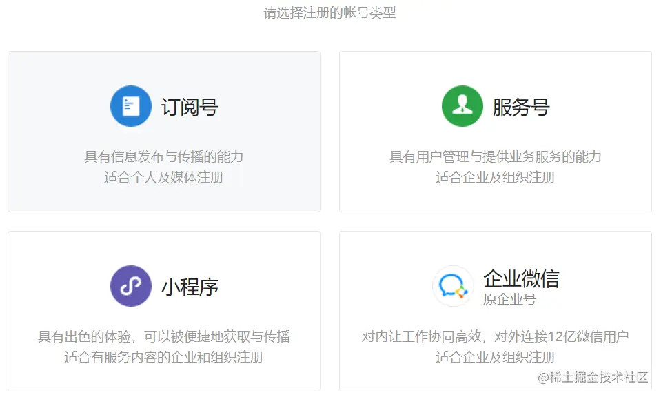Click the heading 请选择注册的帐号类型
This screenshot has height=397, width=661.
pyautogui.click(x=330, y=12)
